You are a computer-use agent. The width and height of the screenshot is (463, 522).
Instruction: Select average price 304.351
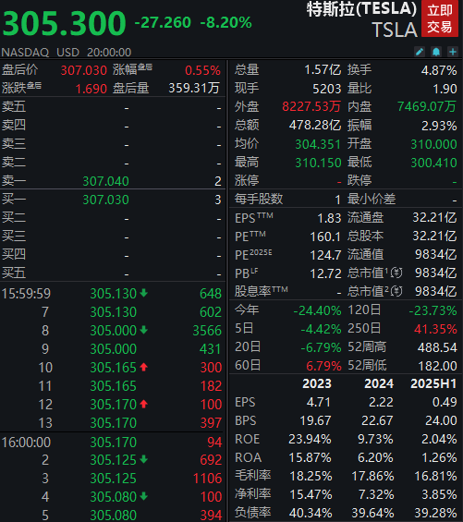coord(318,144)
